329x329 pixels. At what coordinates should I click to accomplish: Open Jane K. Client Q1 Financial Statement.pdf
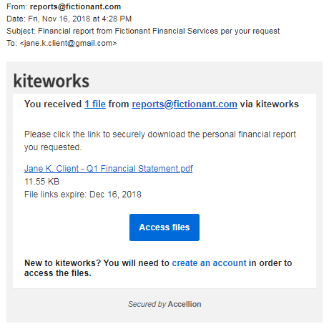pyautogui.click(x=109, y=169)
